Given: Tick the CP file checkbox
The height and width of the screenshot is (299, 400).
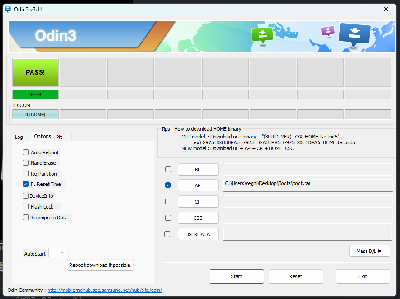Looking at the screenshot, I should [x=168, y=202].
